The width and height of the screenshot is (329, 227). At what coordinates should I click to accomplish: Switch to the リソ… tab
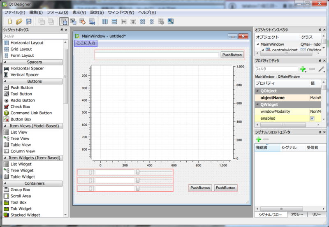tap(317, 214)
